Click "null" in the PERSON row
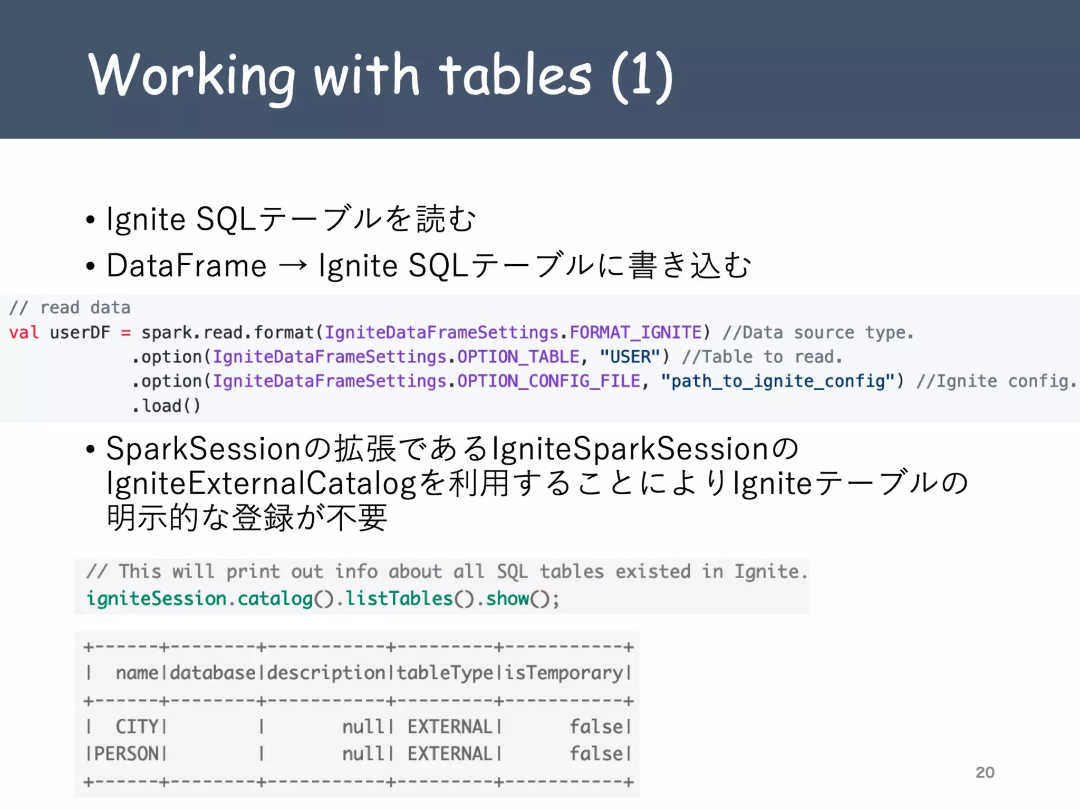The height and width of the screenshot is (810, 1080). coord(363,754)
